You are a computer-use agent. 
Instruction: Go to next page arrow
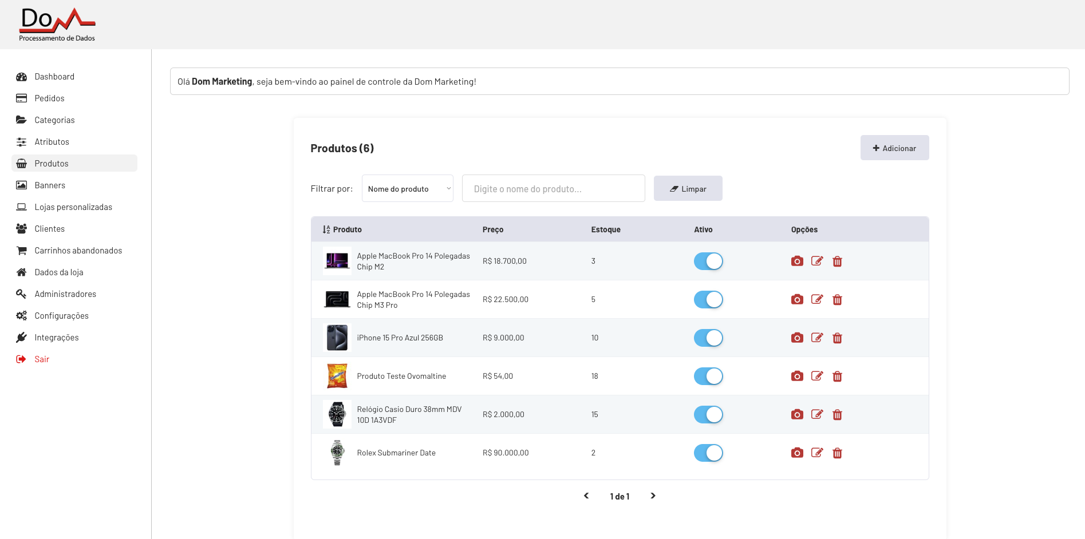point(653,496)
